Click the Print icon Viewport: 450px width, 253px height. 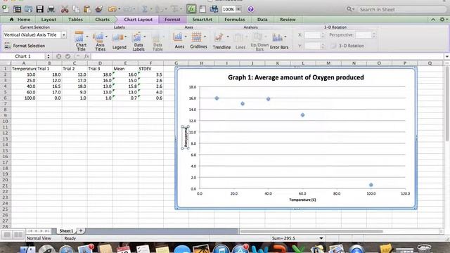(x=51, y=9)
